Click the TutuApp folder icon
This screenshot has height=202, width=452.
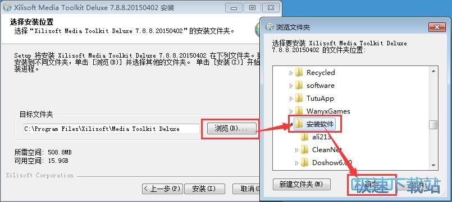click(x=299, y=98)
